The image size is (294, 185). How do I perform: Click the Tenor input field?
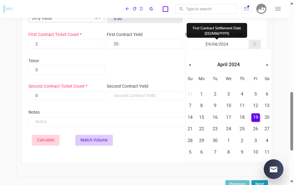66,70
